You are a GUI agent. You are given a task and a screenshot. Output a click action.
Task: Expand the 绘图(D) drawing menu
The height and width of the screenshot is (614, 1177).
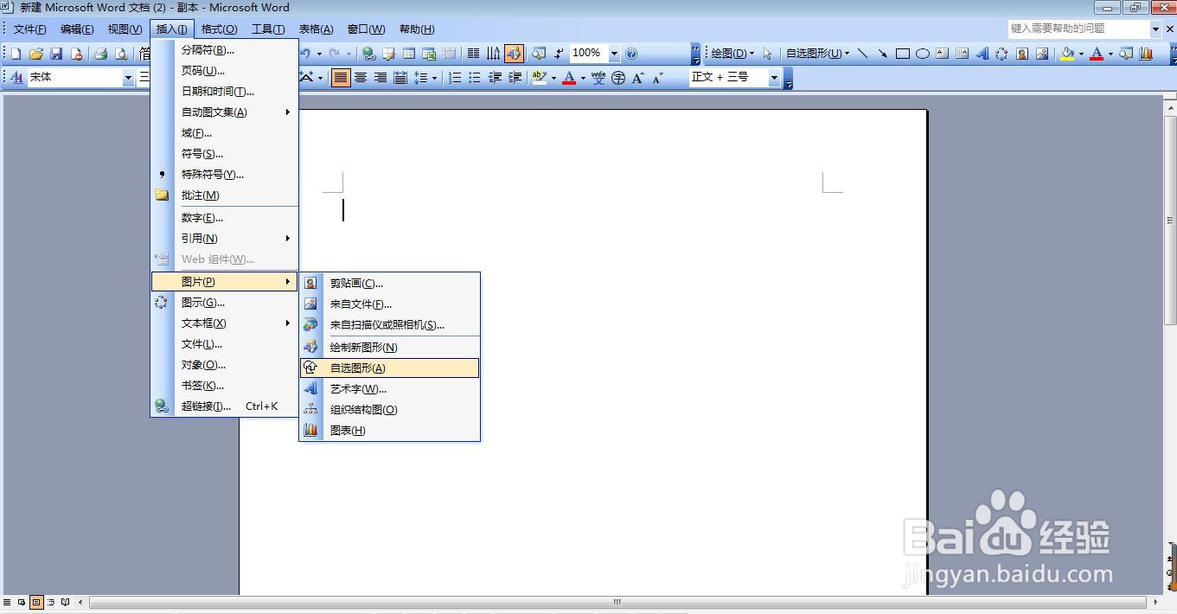732,54
